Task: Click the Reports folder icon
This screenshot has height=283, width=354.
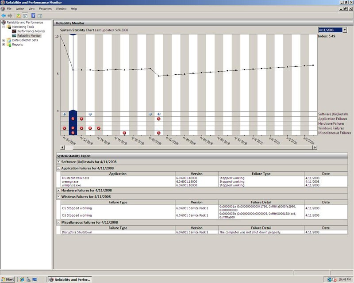Action: coord(9,45)
